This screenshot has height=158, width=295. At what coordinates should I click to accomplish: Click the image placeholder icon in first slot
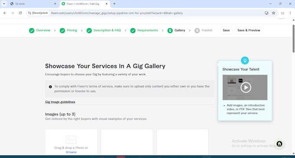coord(71,140)
